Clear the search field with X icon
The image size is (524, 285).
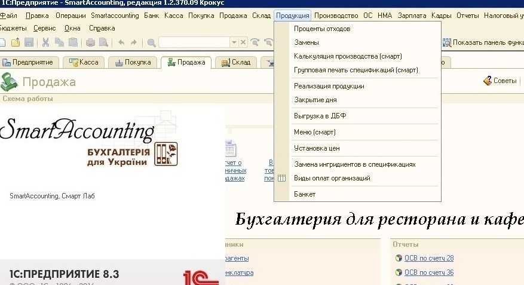pyautogui.click(x=243, y=42)
